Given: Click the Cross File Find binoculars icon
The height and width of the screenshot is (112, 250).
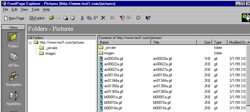Looking at the screenshot, I should pyautogui.click(x=66, y=18).
